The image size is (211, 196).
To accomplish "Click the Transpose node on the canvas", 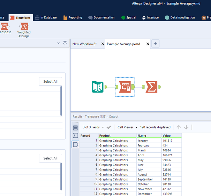I will [125, 87].
